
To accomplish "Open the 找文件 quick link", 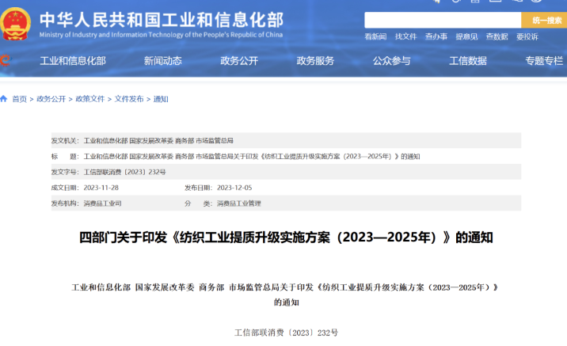I will point(405,36).
